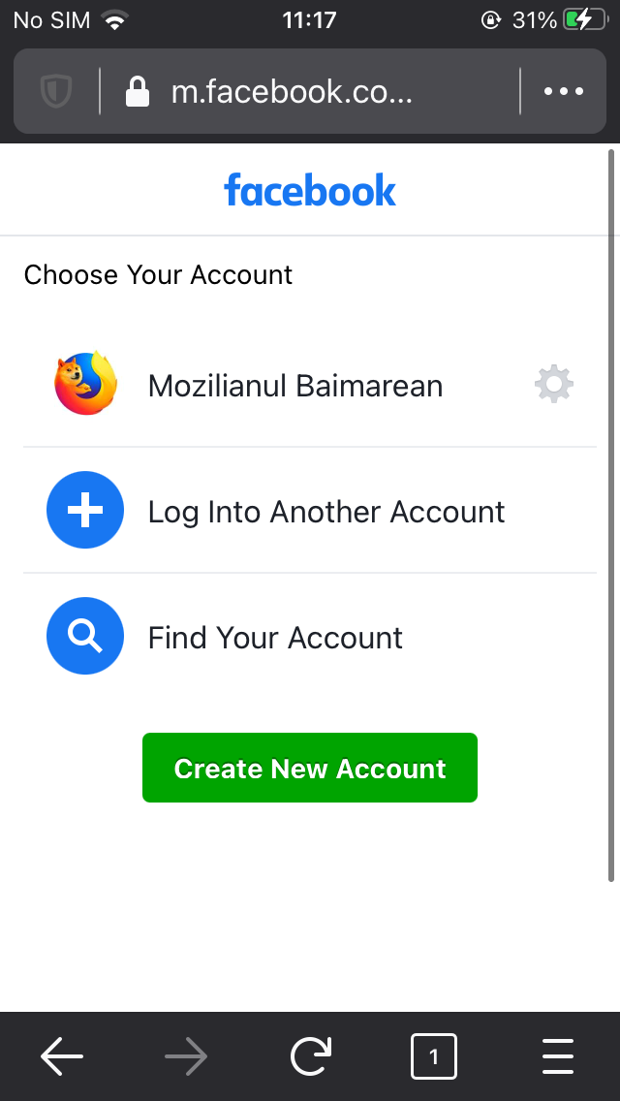Tap Create New Account
The width and height of the screenshot is (620, 1101).
click(310, 768)
